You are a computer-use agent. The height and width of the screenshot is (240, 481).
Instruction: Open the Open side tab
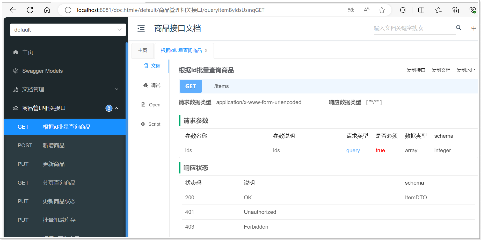[151, 105]
